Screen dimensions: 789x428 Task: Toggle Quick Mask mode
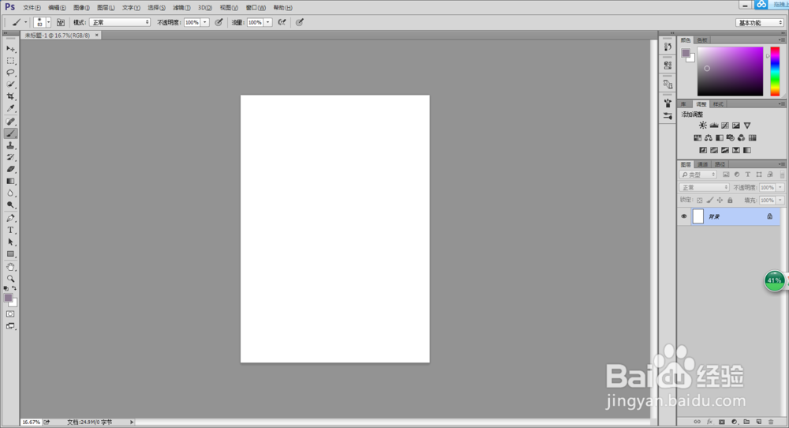click(x=10, y=313)
